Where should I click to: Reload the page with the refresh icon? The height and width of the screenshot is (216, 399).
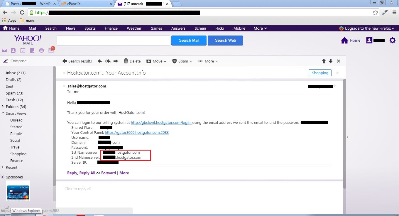pyautogui.click(x=22, y=12)
